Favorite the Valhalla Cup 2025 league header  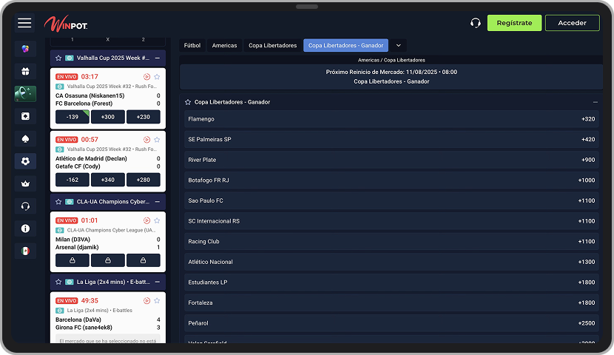click(x=58, y=58)
